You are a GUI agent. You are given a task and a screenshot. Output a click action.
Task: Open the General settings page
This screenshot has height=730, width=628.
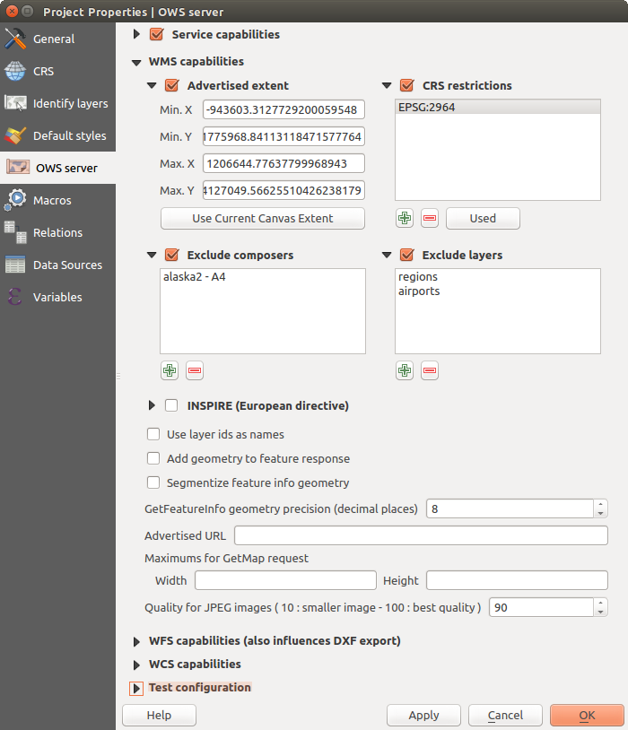(x=52, y=39)
